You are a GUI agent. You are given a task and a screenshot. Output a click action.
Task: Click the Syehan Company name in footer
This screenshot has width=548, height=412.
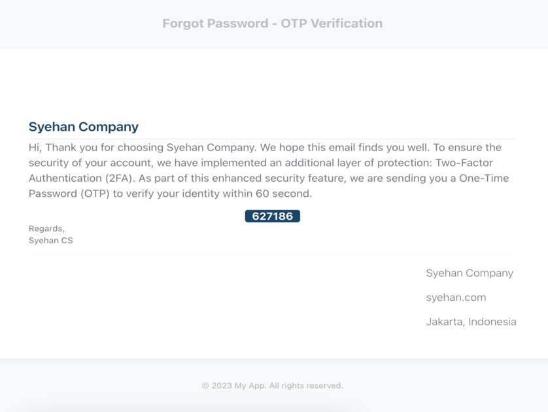tap(470, 273)
